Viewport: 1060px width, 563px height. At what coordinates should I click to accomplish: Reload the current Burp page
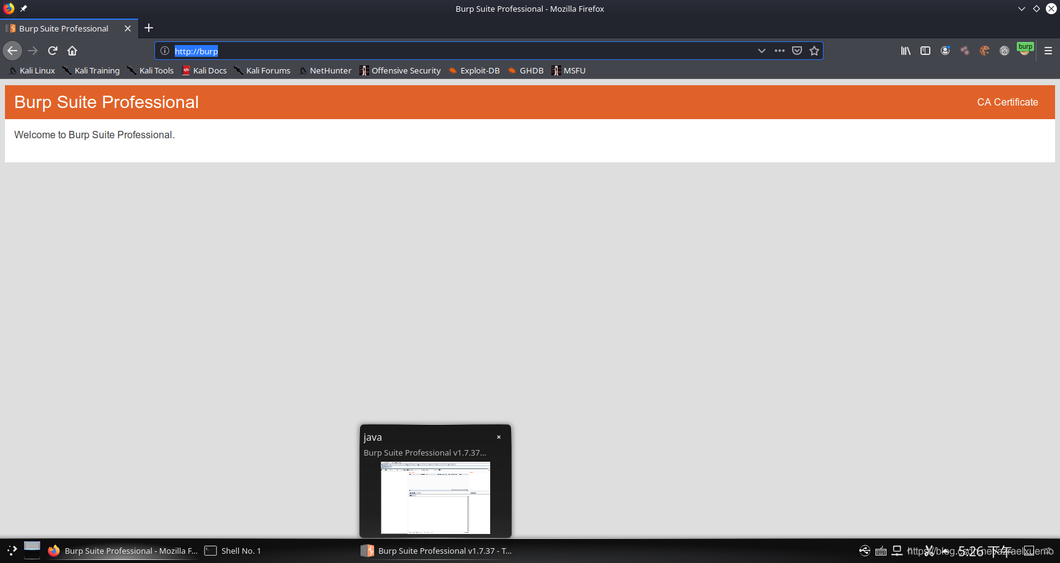52,51
